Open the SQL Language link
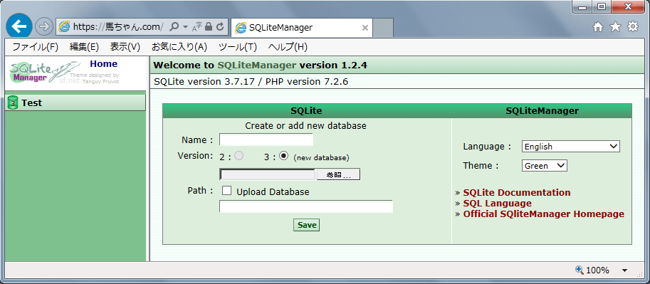The image size is (650, 284). pyautogui.click(x=497, y=203)
